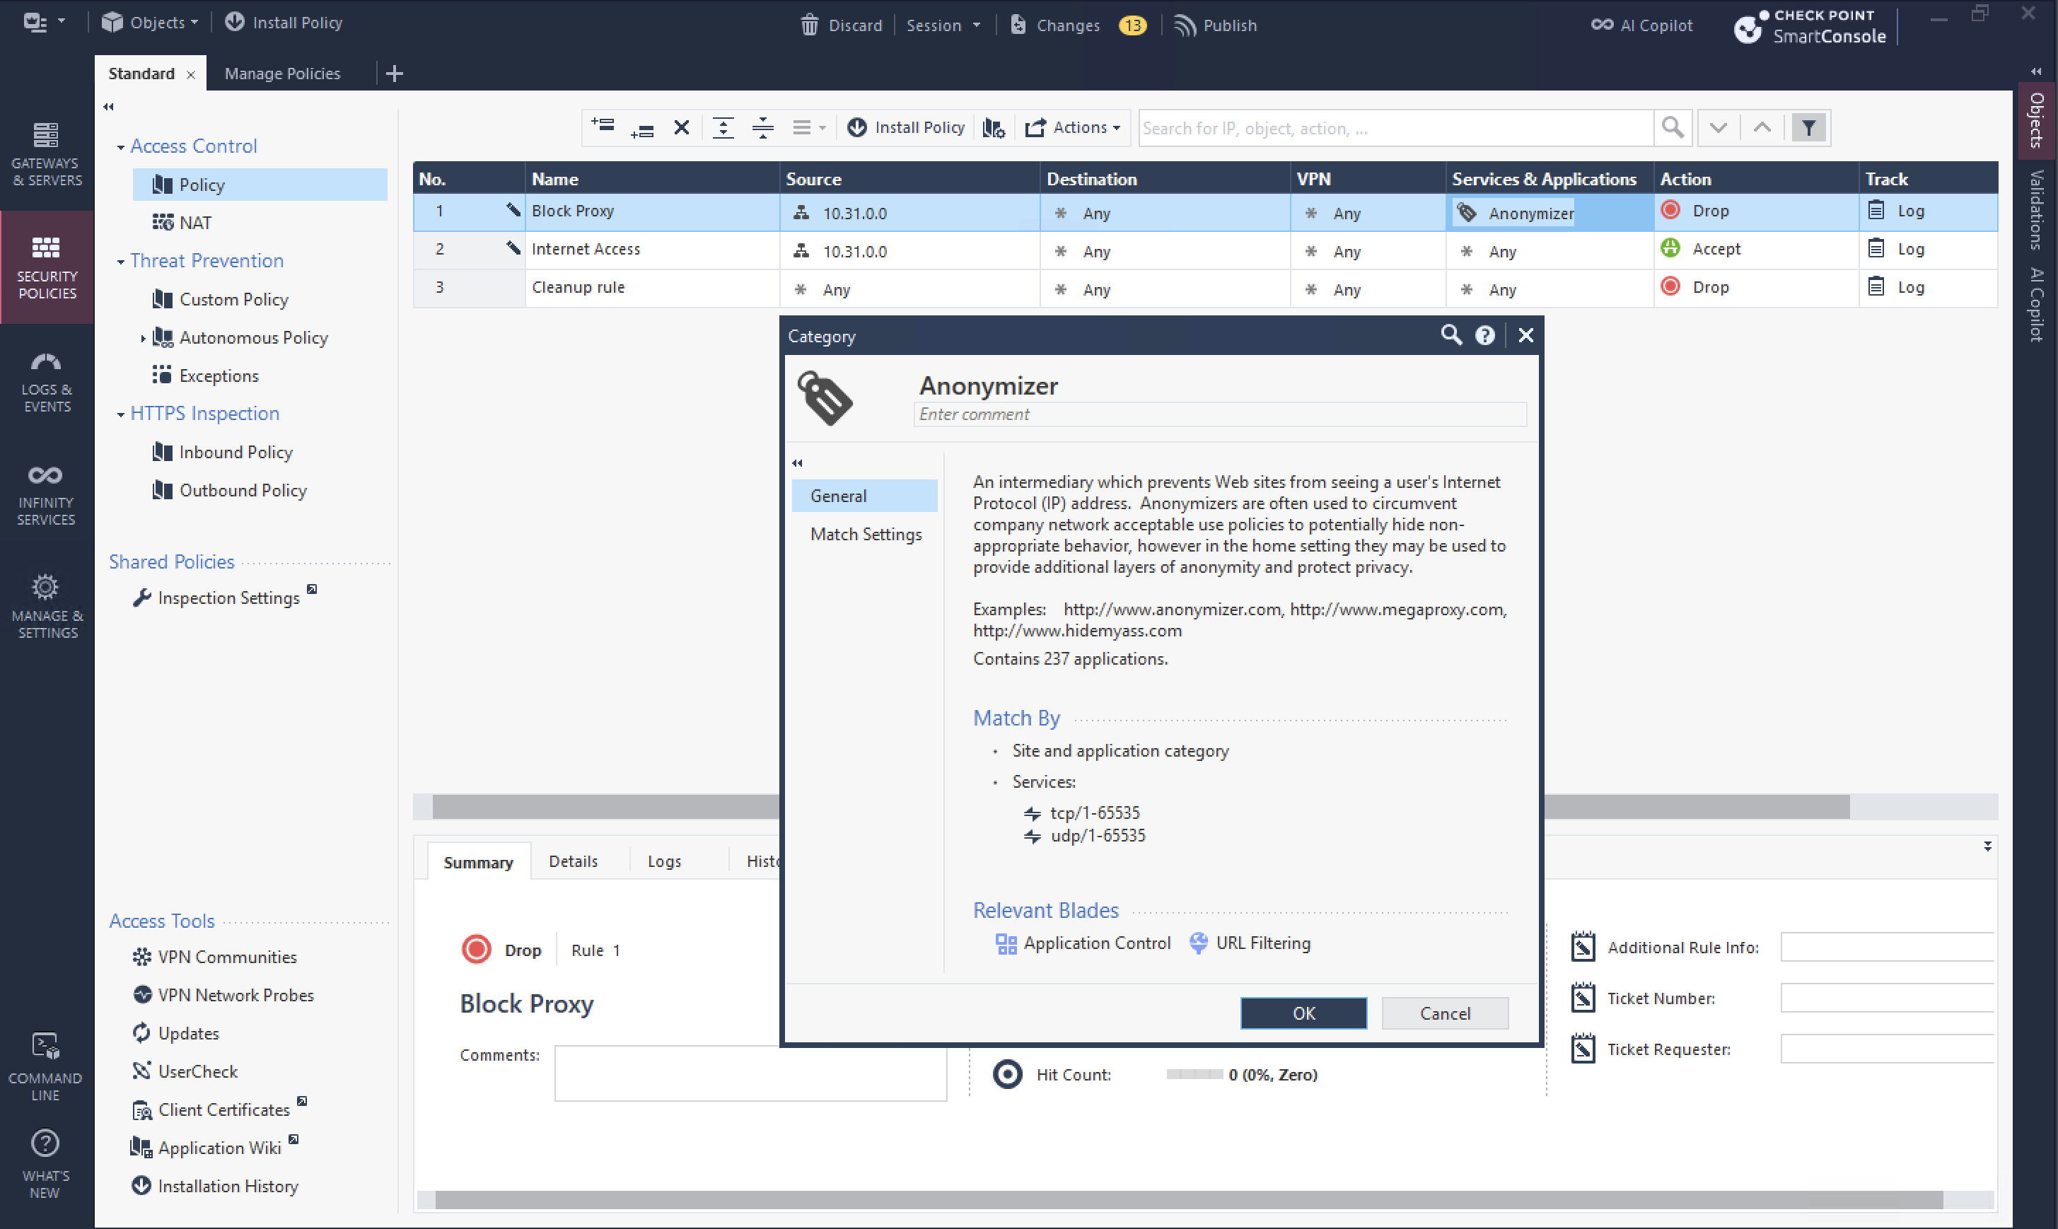Switch to the Manage Policies tab
The height and width of the screenshot is (1229, 2058).
click(282, 74)
